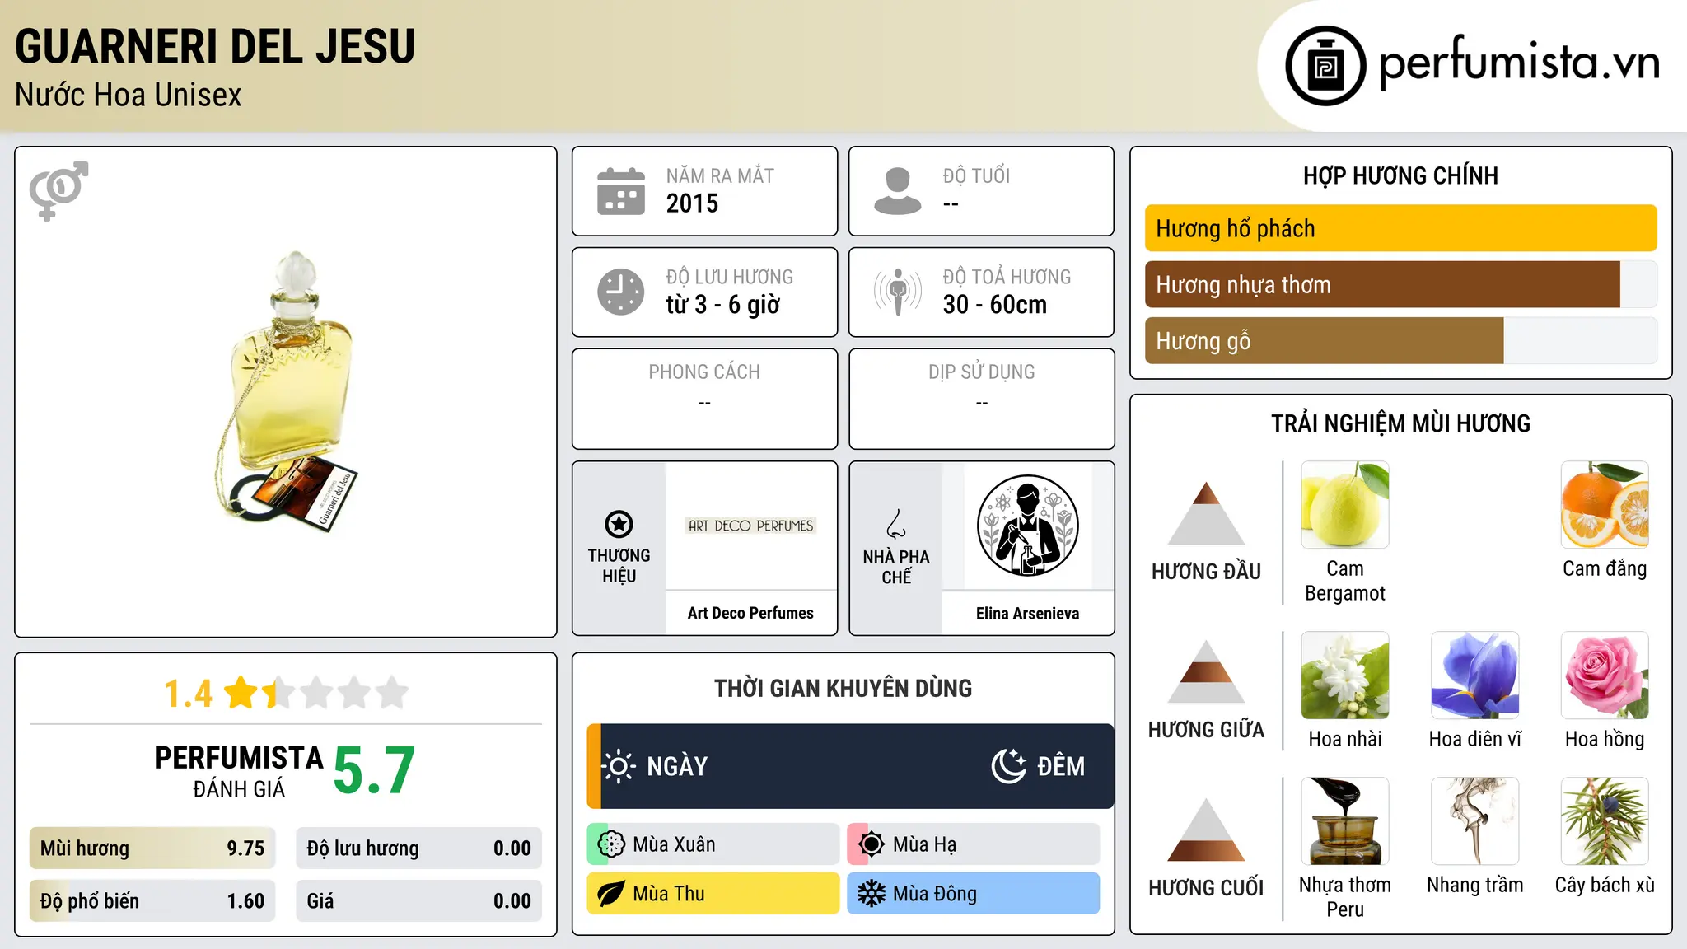Click the Hương nhựa thơm accord bar
The height and width of the screenshot is (949, 1687).
(x=1401, y=284)
